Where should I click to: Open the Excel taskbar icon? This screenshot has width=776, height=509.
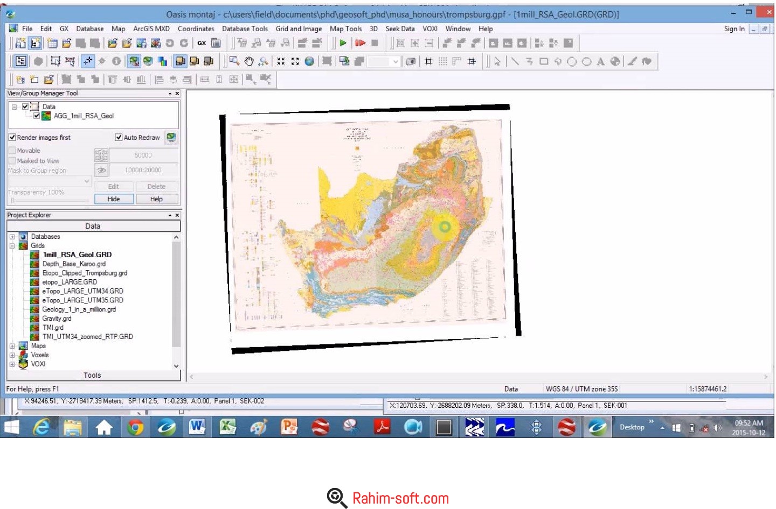[228, 427]
